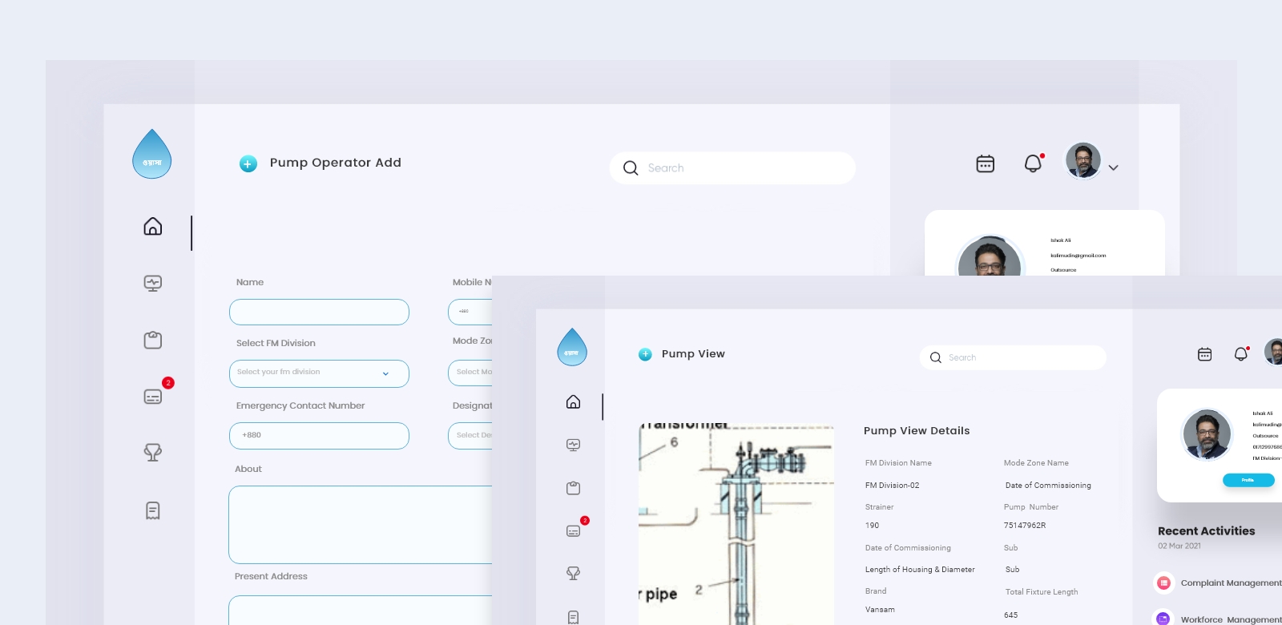Viewport: 1282px width, 625px height.
Task: Click the search magnifier in Pump View window
Action: 935,357
